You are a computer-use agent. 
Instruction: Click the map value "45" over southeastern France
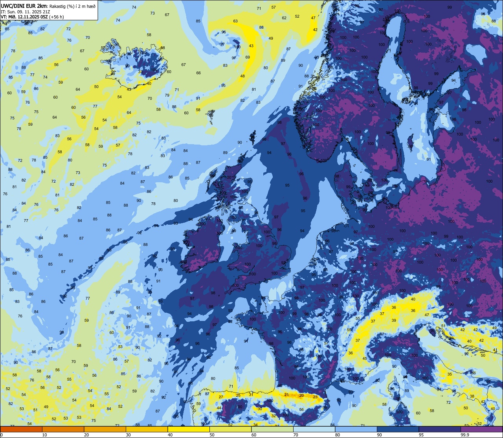(365, 358)
